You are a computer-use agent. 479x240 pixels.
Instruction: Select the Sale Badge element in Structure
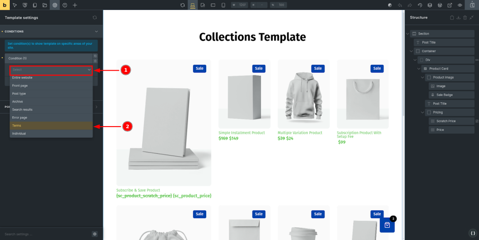(444, 95)
